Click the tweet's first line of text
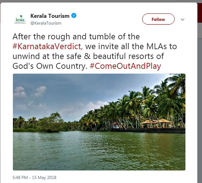Image resolution: width=202 pixels, height=183 pixels. pyautogui.click(x=76, y=37)
